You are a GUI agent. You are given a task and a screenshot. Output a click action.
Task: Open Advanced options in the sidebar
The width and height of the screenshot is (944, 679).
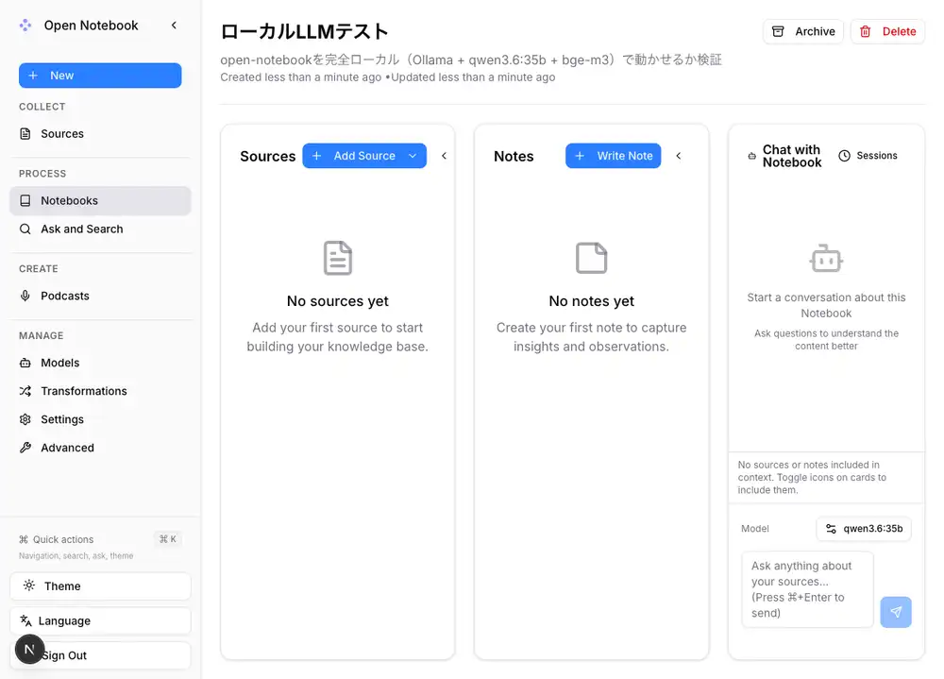[x=65, y=447]
